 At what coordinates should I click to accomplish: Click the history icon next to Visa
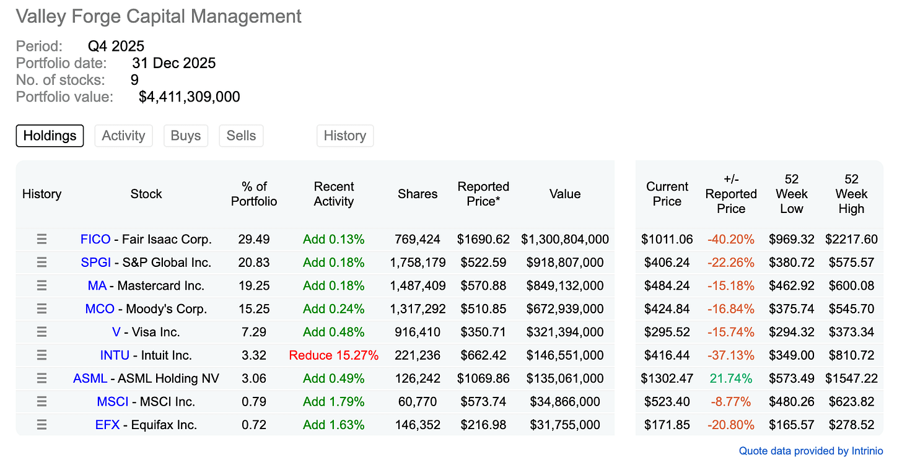coord(42,332)
